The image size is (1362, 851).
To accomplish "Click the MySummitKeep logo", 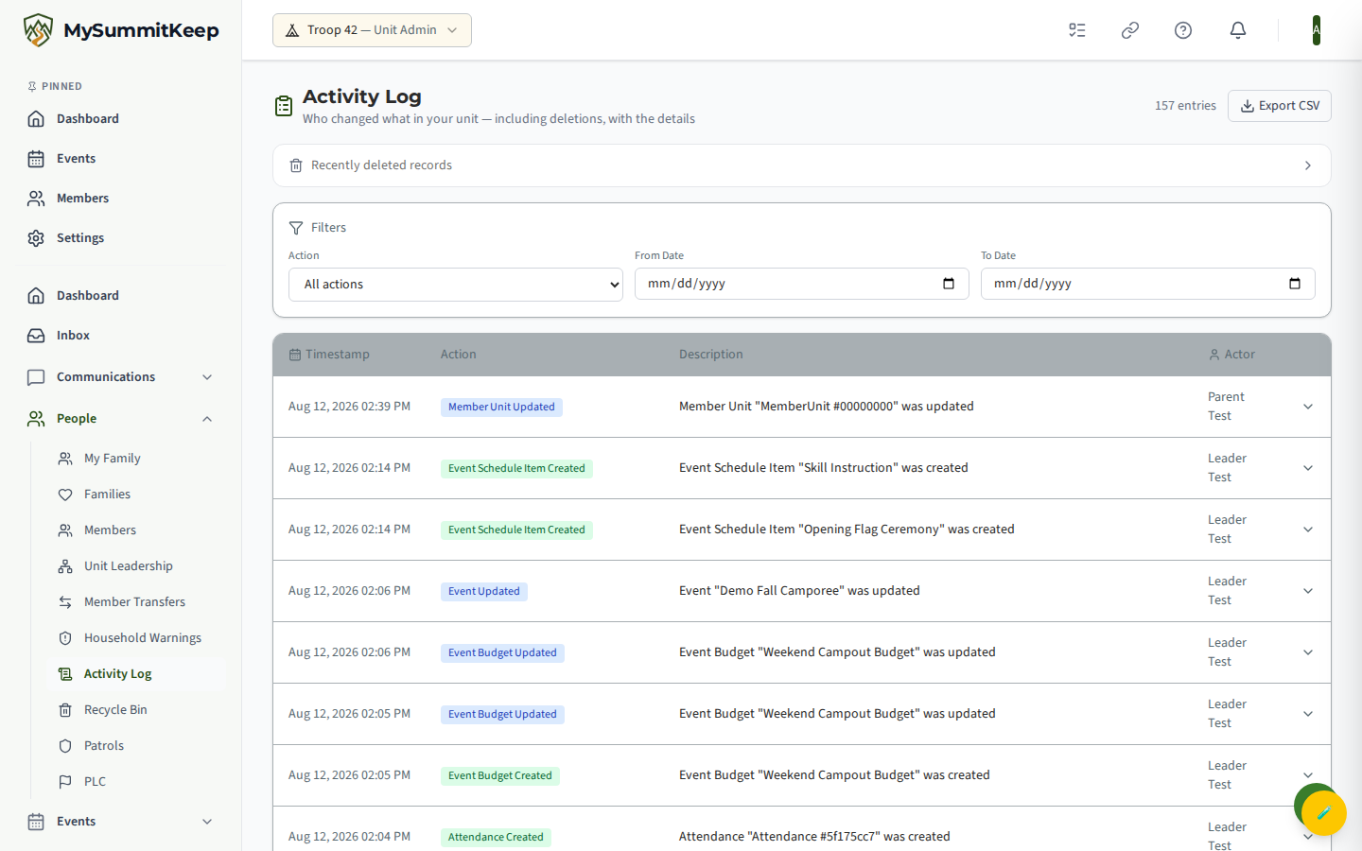I will click(121, 30).
